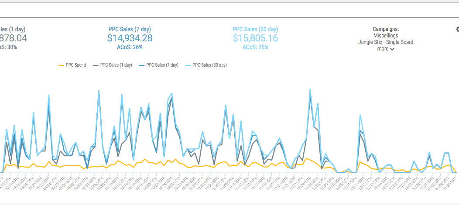Expand the 'more' campaigns chevron

(x=392, y=49)
